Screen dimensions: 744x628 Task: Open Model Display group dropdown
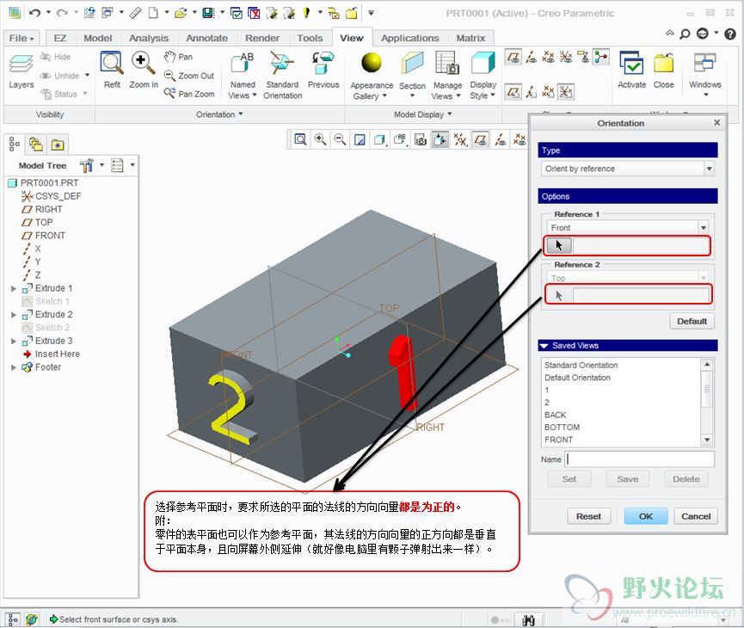click(x=422, y=114)
